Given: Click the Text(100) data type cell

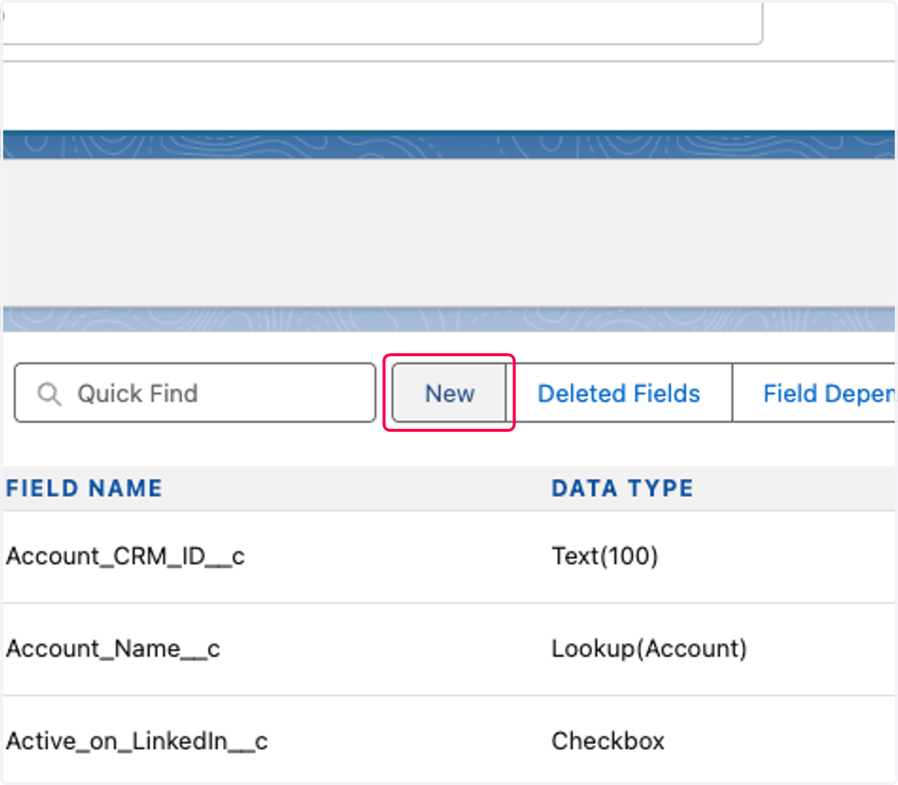Looking at the screenshot, I should [x=605, y=556].
